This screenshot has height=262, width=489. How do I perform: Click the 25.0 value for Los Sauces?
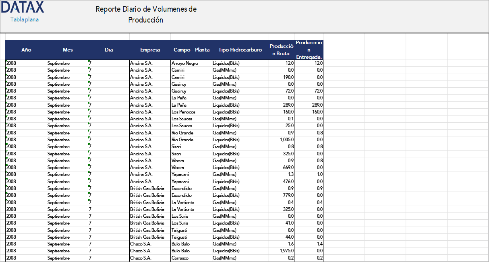(289, 126)
